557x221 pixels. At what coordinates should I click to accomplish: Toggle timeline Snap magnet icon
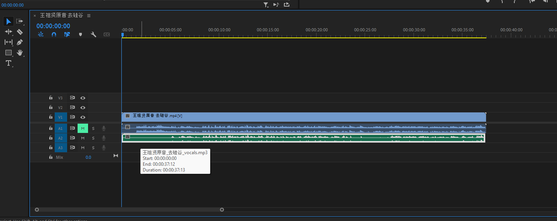[54, 34]
